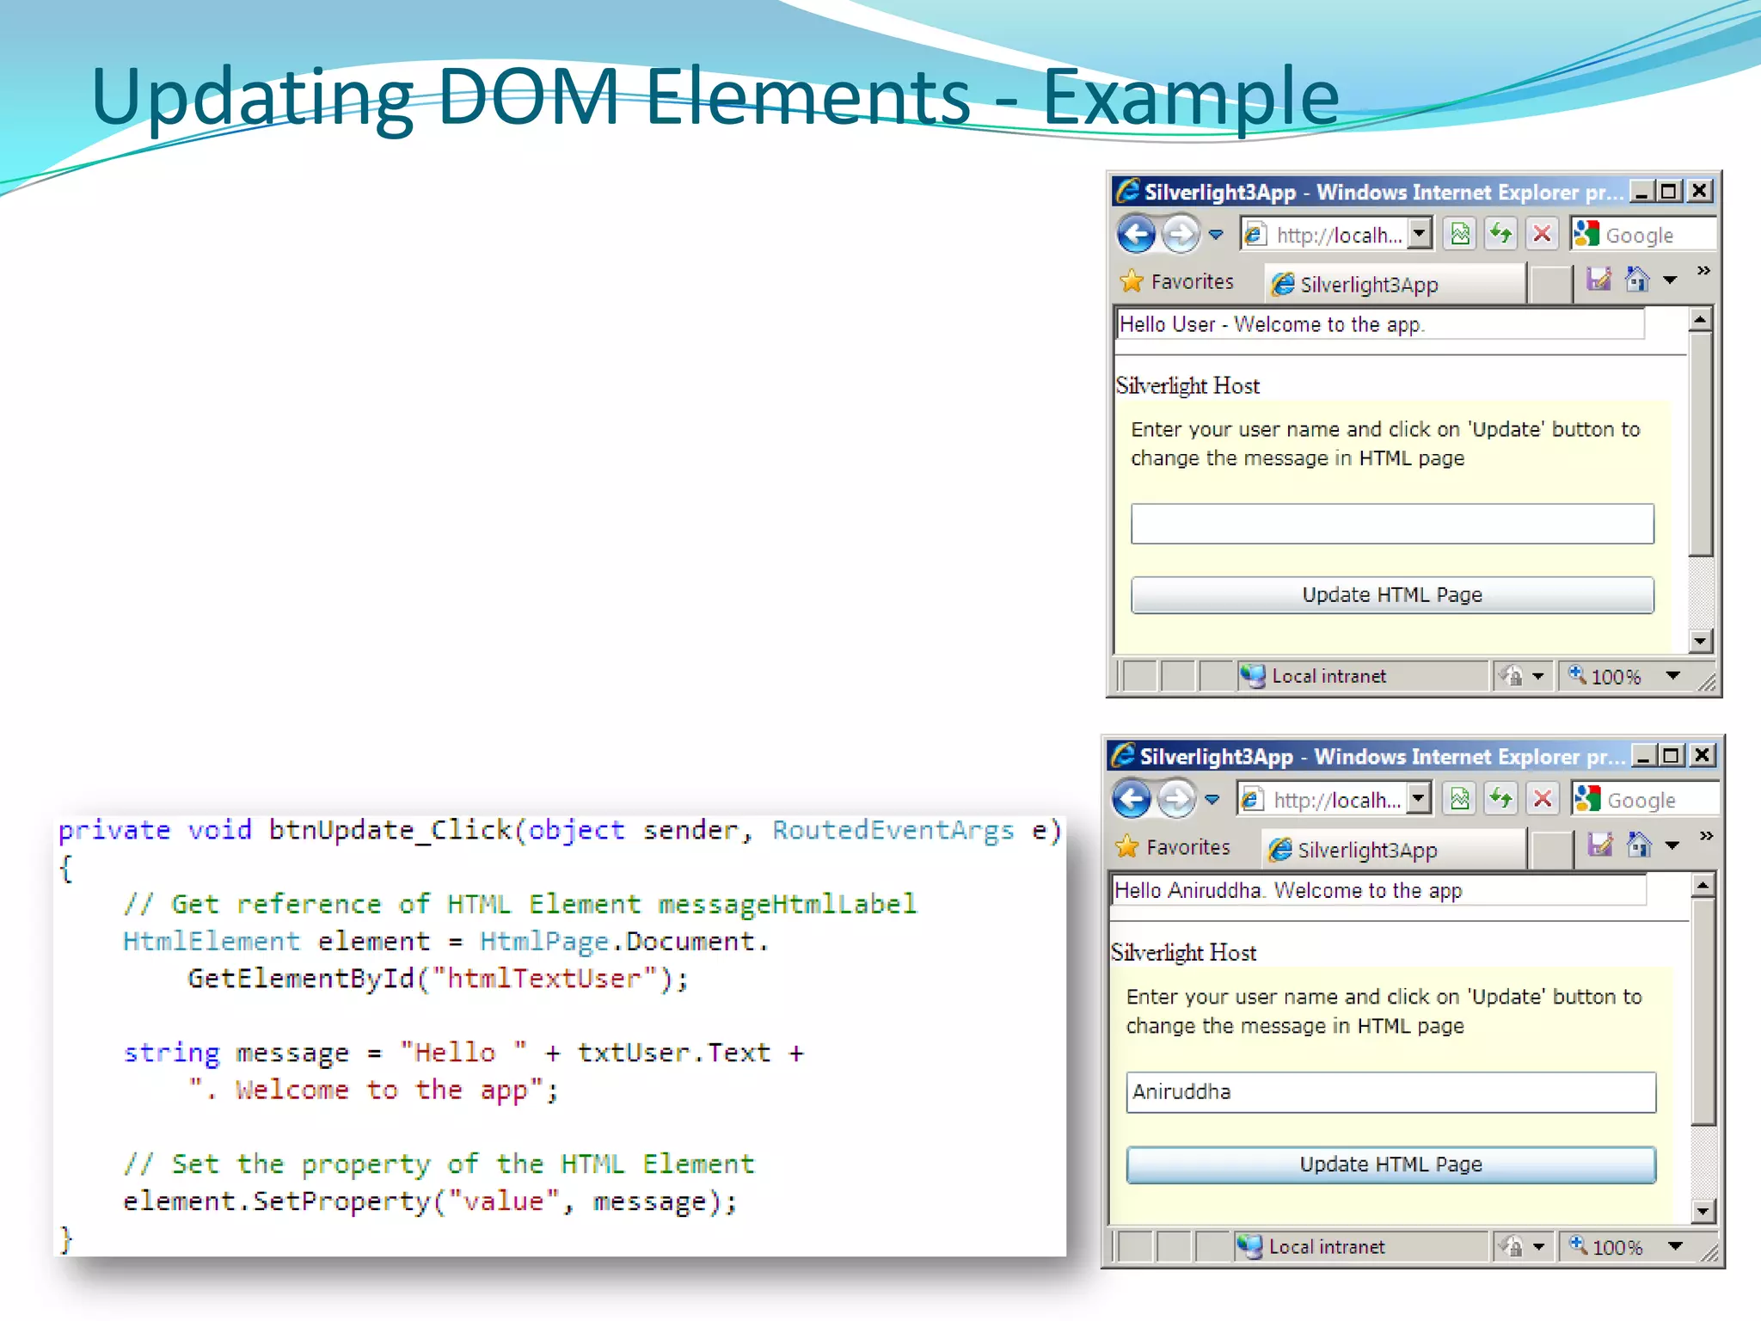The width and height of the screenshot is (1761, 1321).
Task: Click Refresh icon in top browser toolbar
Action: pos(1501,234)
